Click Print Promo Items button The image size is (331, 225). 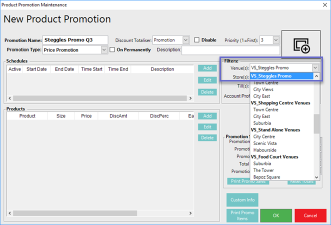pyautogui.click(x=242, y=215)
